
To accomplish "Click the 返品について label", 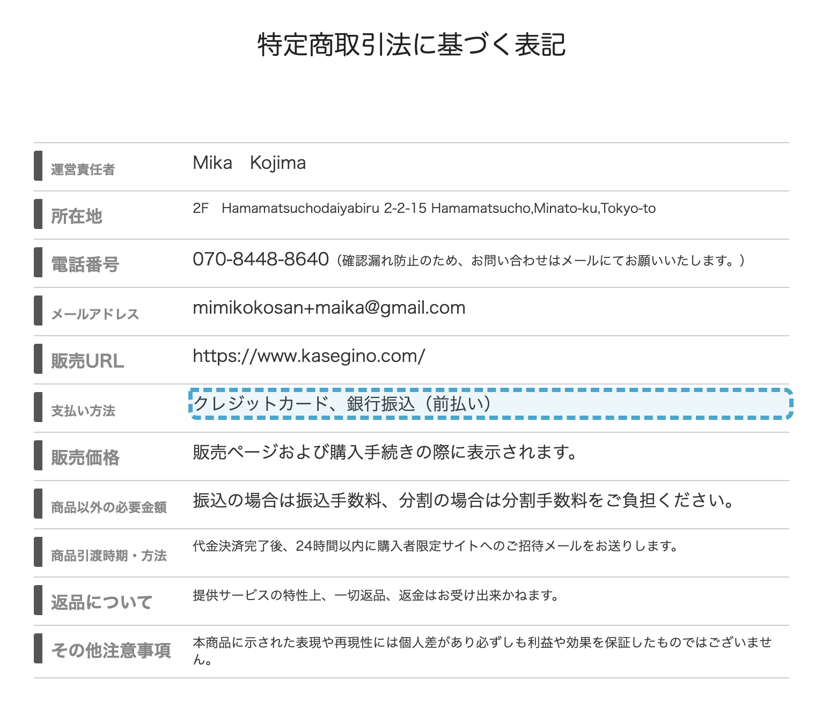I will tap(102, 602).
